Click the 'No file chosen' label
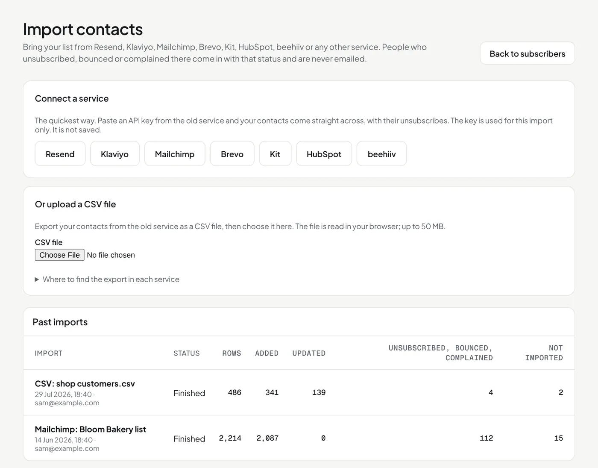598x468 pixels. [x=111, y=255]
